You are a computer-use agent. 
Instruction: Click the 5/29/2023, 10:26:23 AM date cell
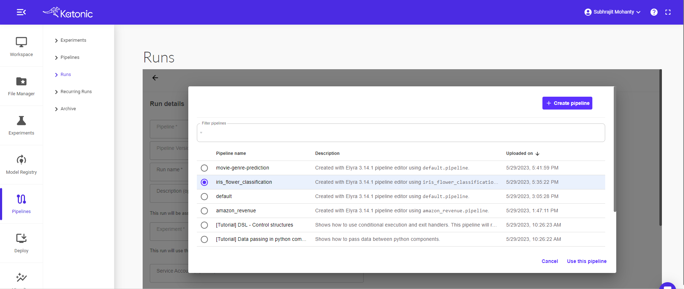[x=534, y=225]
